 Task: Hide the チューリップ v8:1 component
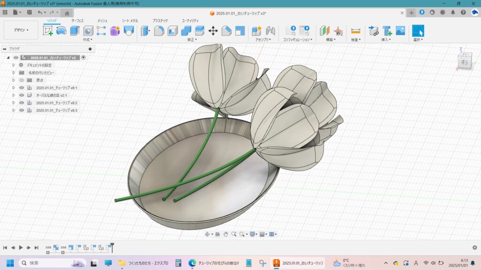point(21,88)
